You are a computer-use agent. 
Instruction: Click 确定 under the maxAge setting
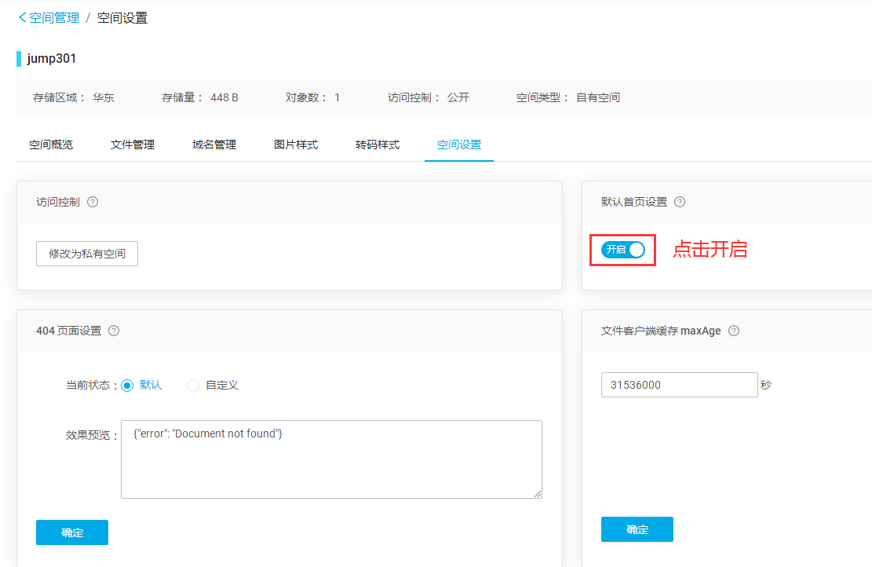(637, 529)
